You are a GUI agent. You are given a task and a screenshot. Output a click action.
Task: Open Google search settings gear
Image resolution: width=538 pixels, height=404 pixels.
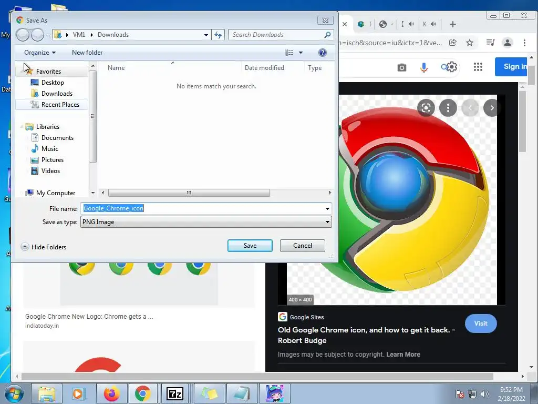tap(452, 67)
